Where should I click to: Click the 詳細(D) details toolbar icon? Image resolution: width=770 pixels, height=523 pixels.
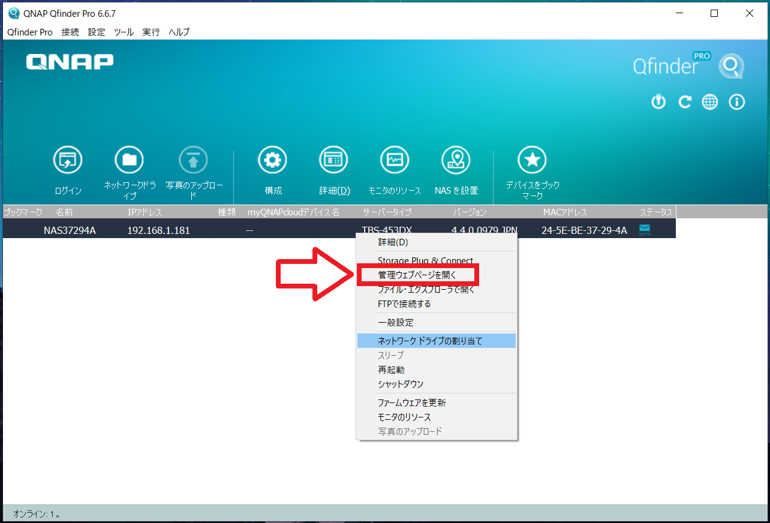(x=333, y=160)
